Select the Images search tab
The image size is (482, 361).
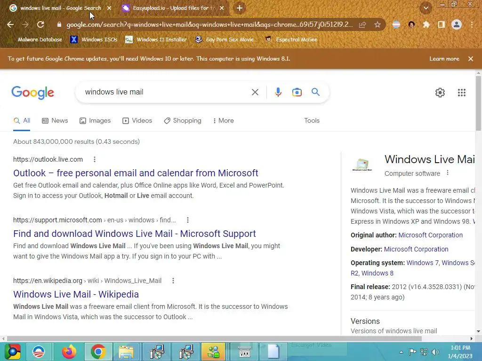point(95,121)
